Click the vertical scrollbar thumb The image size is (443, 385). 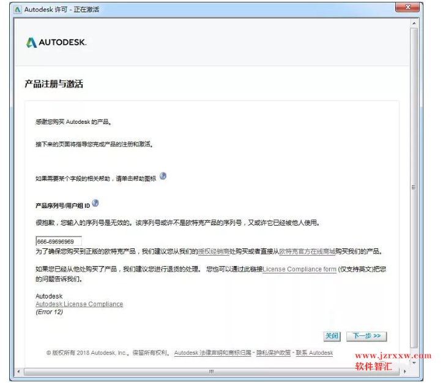coord(414,188)
